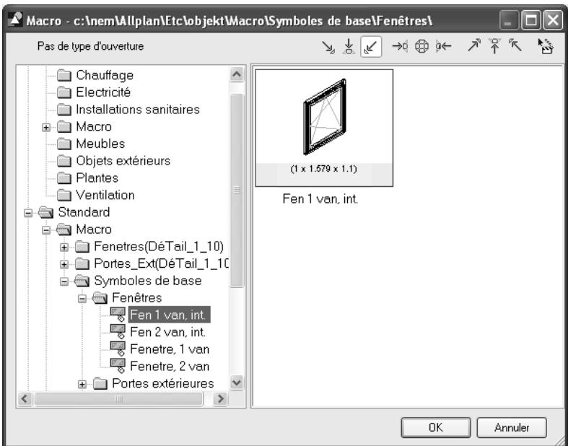Click the tree scrollbar up arrow
Viewport: 568px width, 446px height.
(237, 74)
